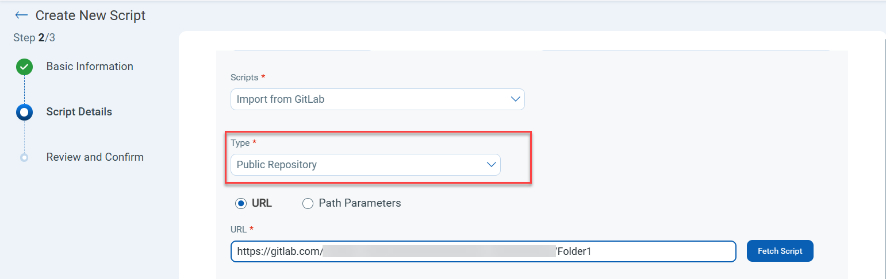Click the green checkmark Basic Information icon

tap(24, 67)
